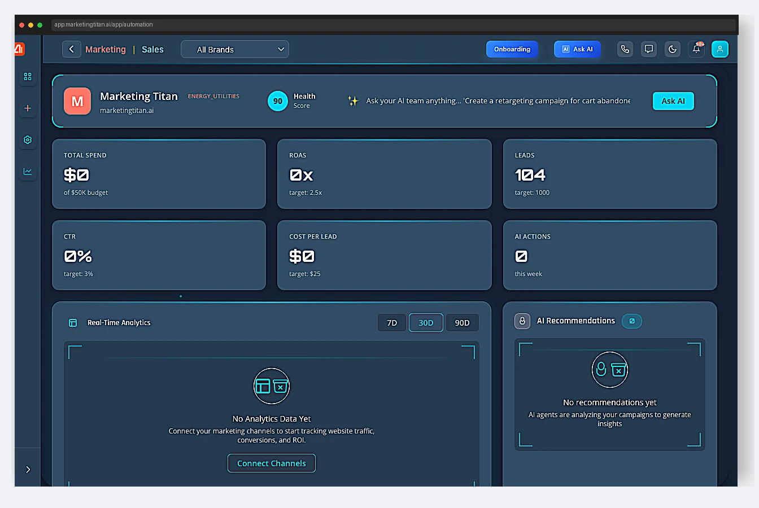Click the No recommendations illustration icon
Screen dimensions: 759x508
tap(610, 370)
